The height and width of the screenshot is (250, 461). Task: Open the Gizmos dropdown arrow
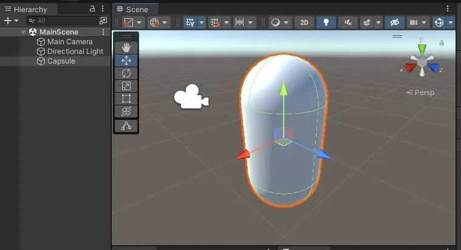[451, 22]
